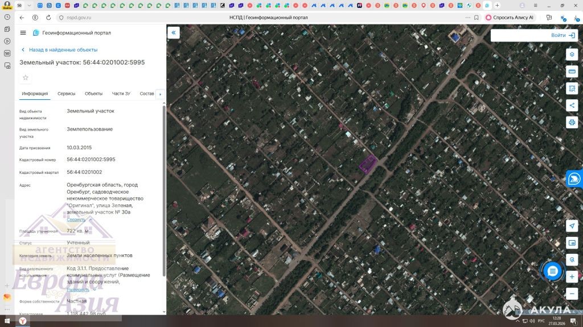Zoom out on the map with the minus button
This screenshot has height=327, width=583.
coord(572,294)
